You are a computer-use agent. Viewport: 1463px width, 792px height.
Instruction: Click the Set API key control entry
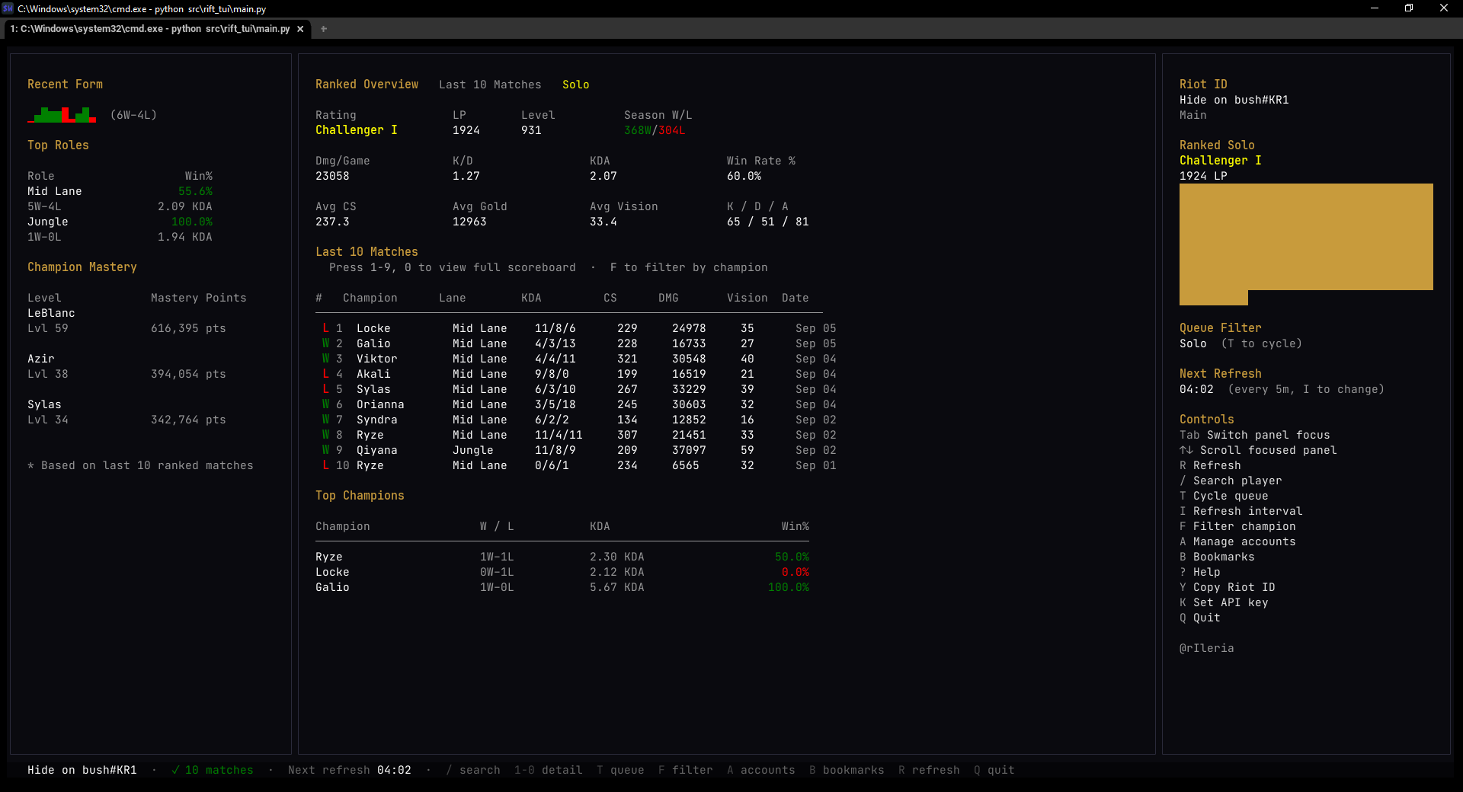pos(1224,602)
